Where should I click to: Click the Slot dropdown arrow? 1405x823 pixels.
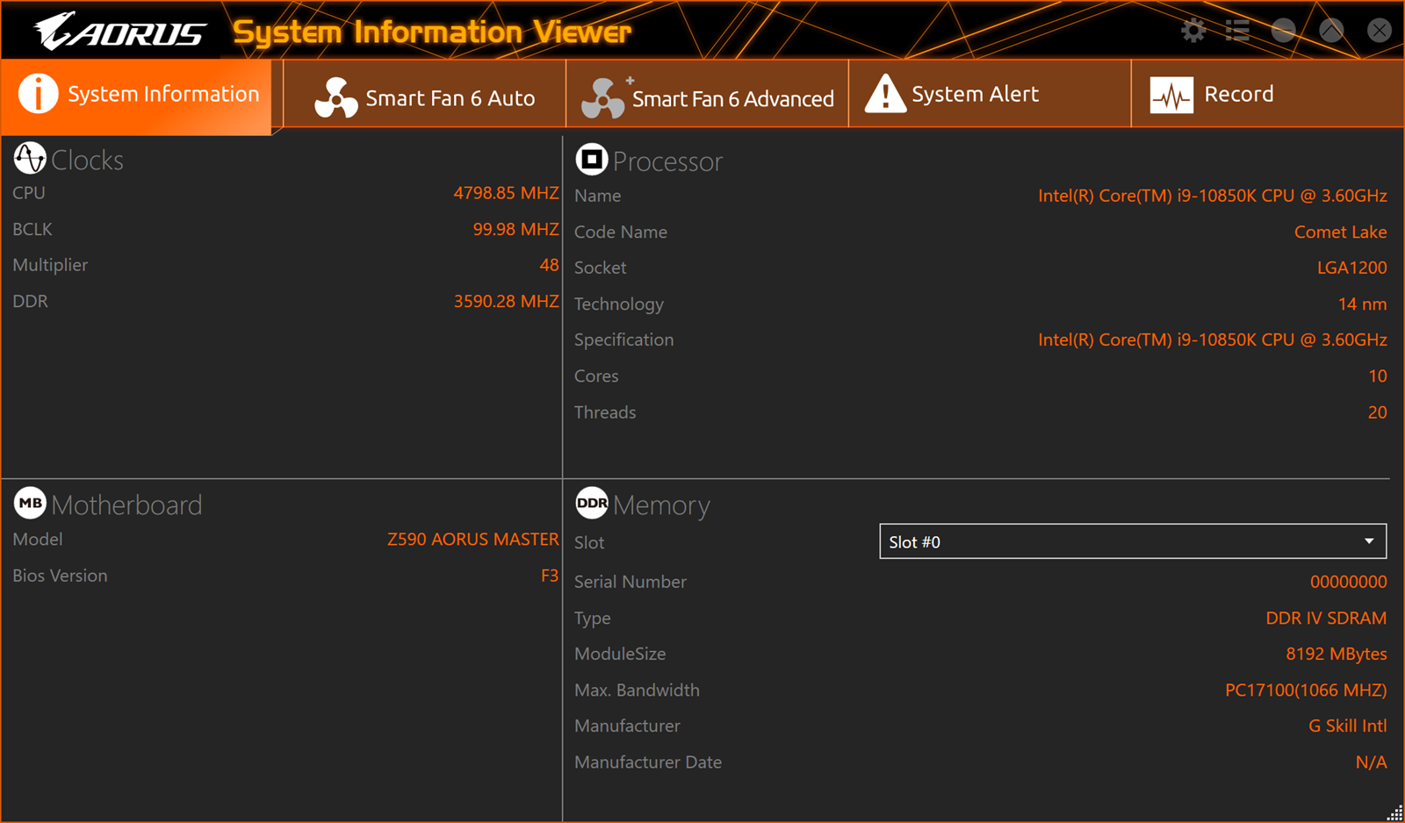tap(1369, 541)
